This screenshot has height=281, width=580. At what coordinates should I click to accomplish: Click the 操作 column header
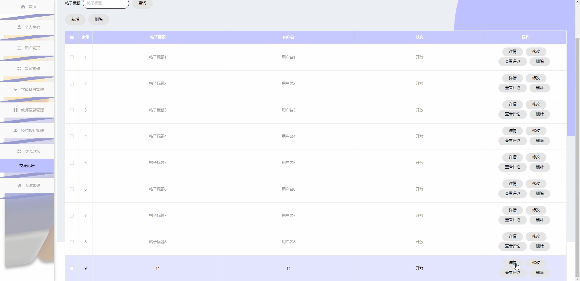pyautogui.click(x=526, y=37)
